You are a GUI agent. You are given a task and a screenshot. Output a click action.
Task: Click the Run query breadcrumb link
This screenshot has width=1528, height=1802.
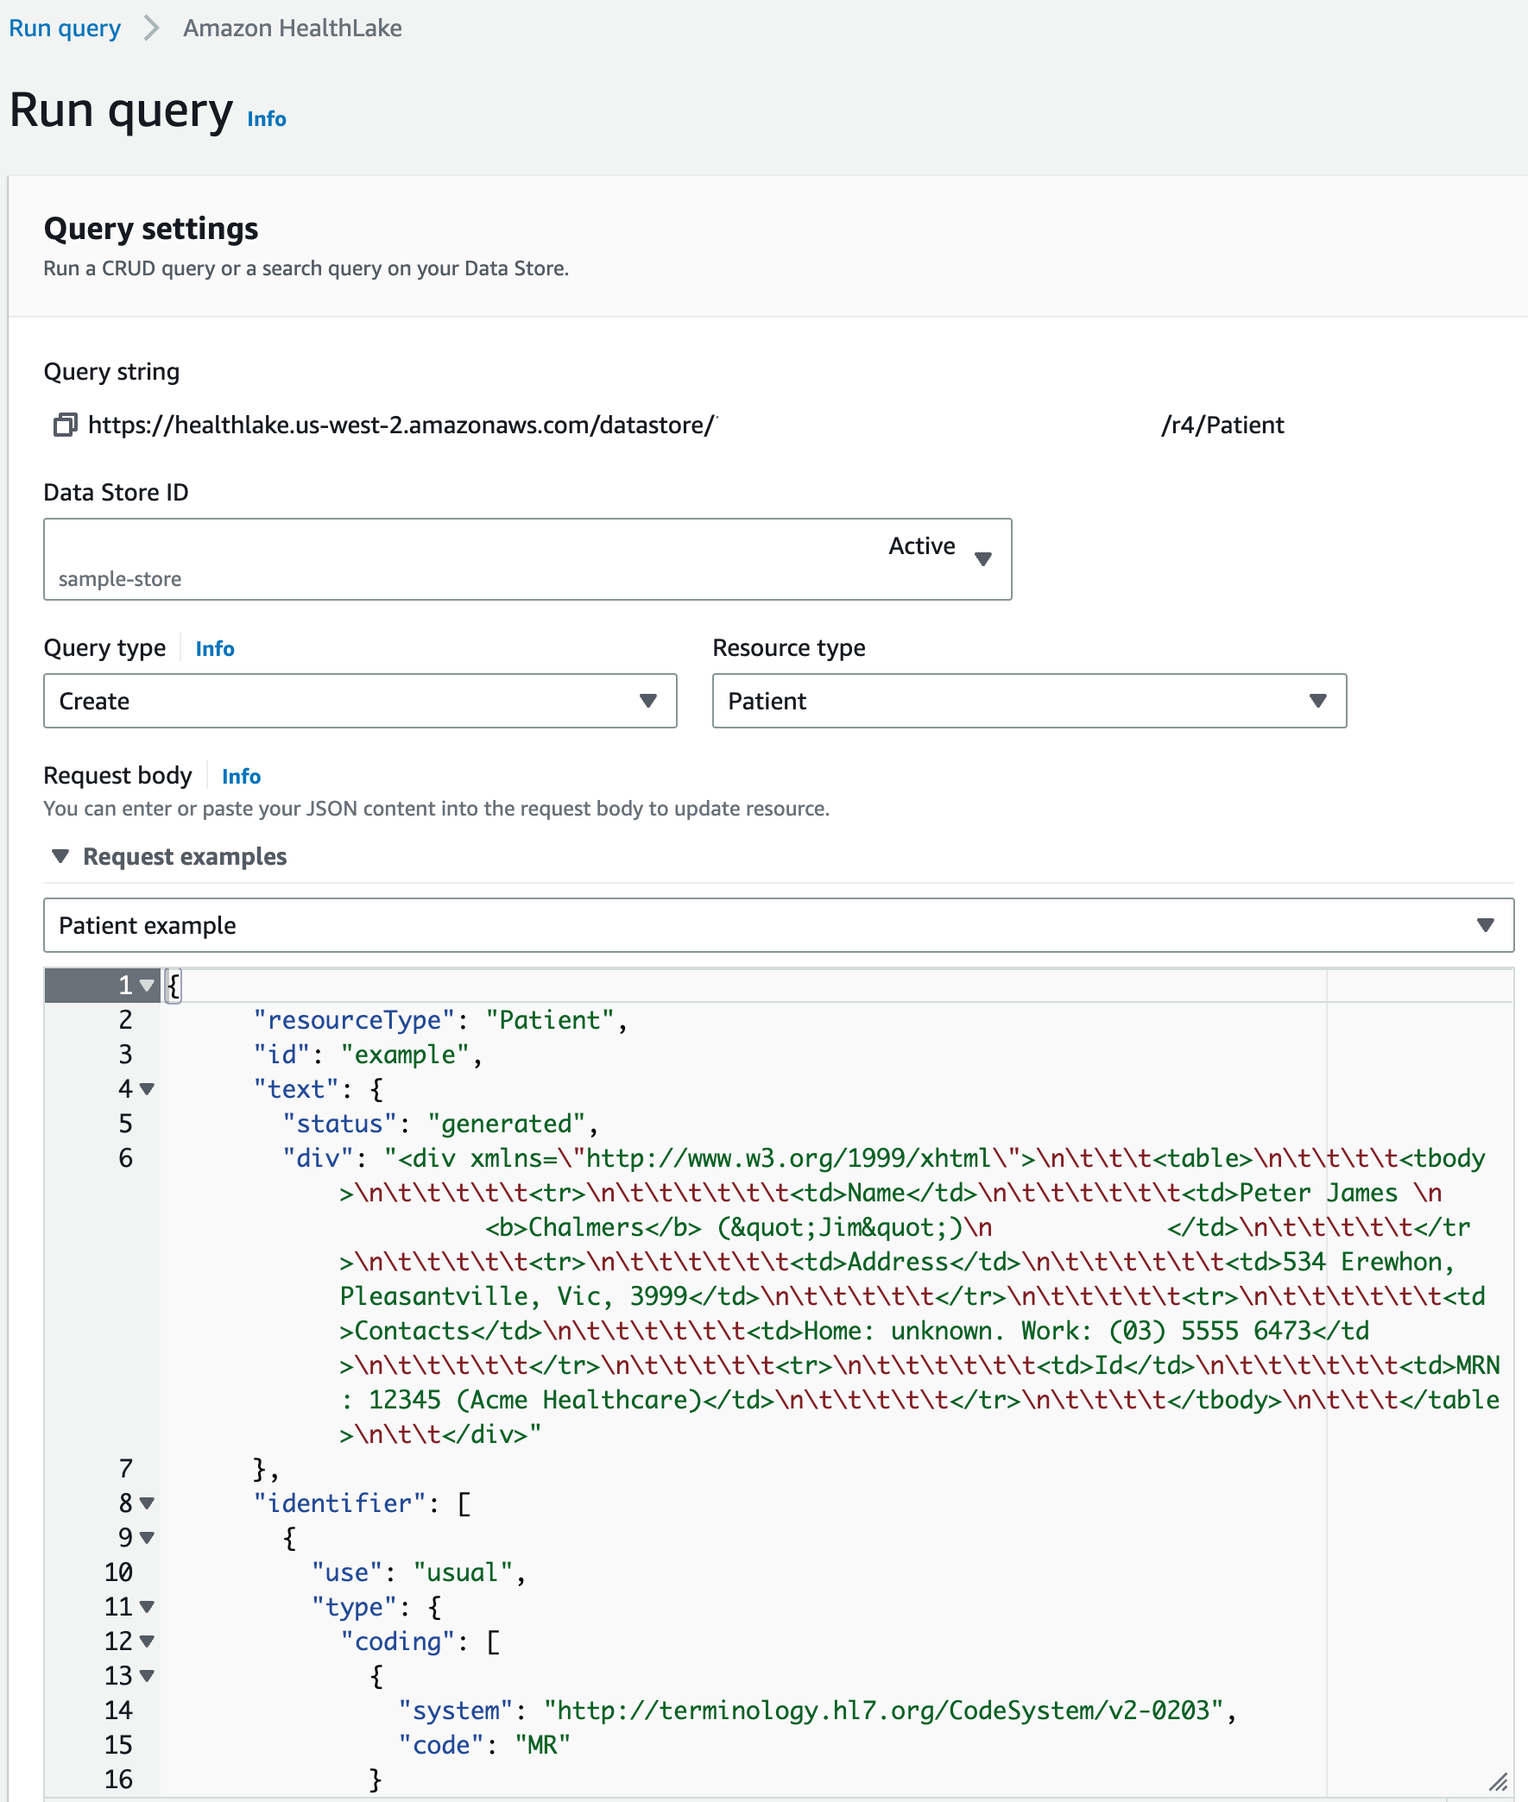(x=65, y=28)
